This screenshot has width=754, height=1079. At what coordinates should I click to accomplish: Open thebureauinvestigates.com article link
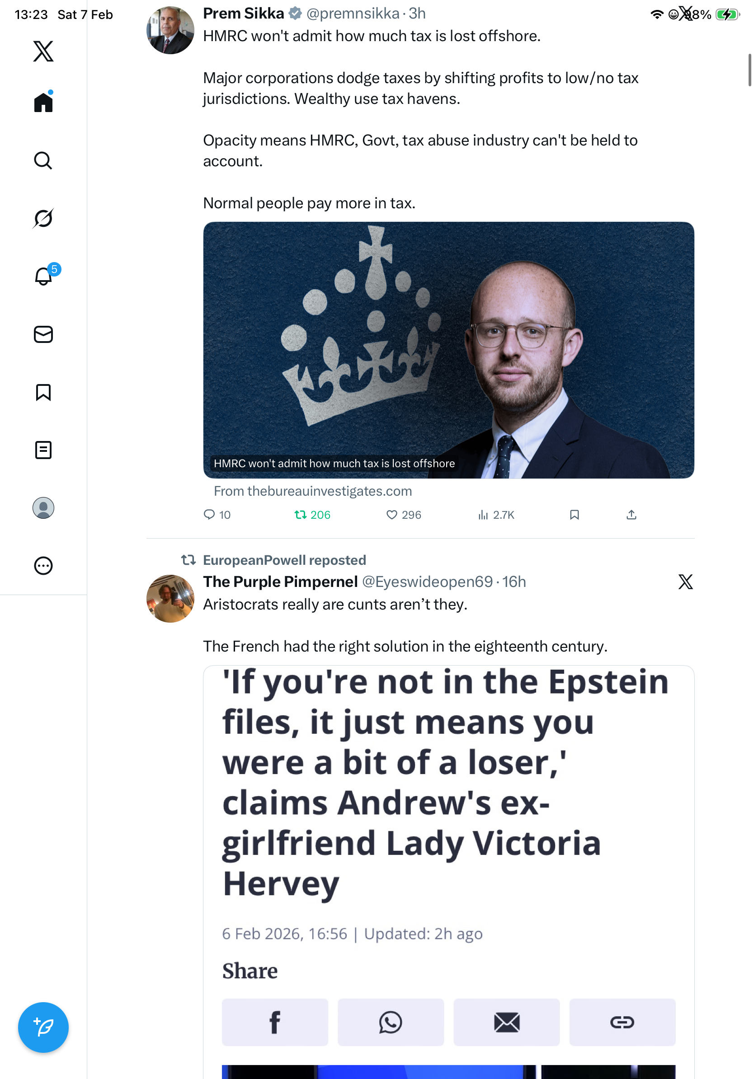[x=313, y=491]
